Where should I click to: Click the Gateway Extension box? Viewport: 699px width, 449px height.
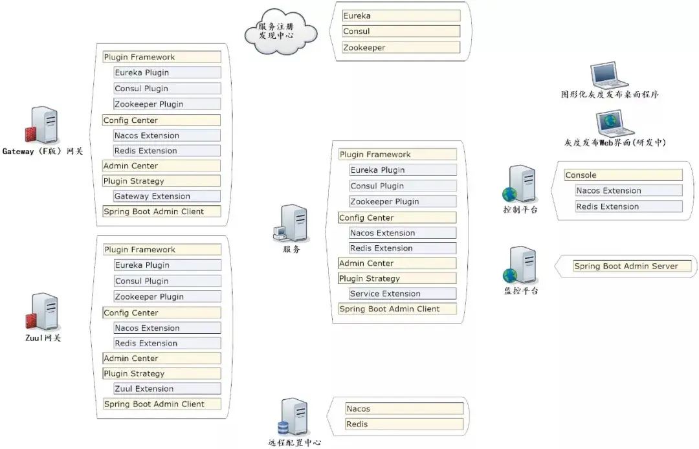click(167, 196)
